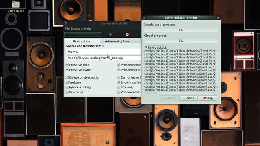Open the Help menu
Viewport: 260px width, 146px height.
[x=87, y=28]
